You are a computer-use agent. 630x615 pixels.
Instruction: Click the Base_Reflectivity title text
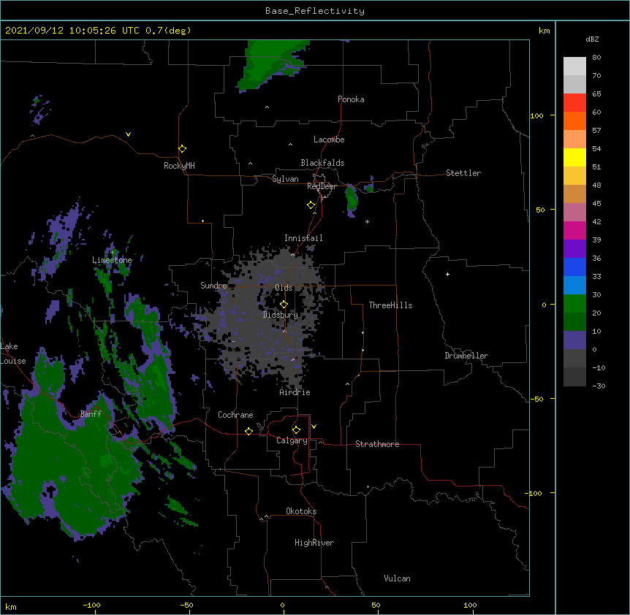315,11
